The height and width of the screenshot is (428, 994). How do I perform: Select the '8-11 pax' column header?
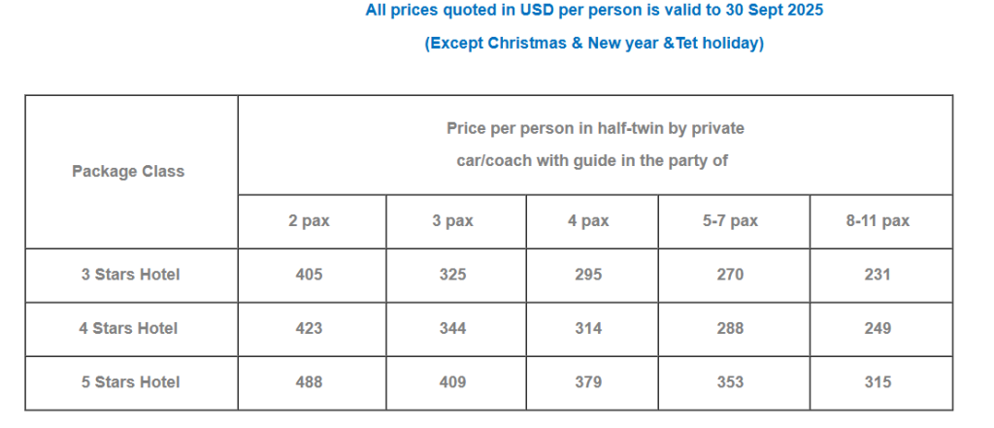tap(878, 221)
